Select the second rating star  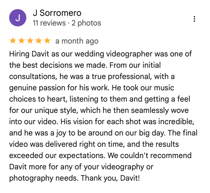(21, 41)
